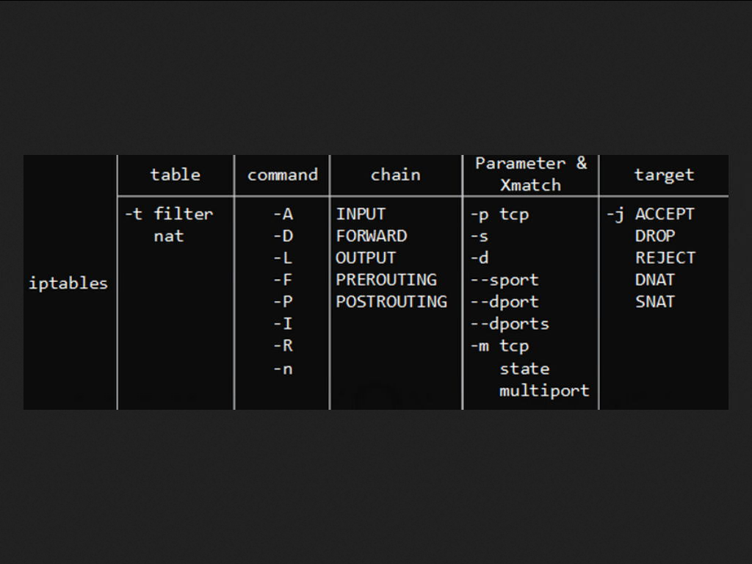Click the iptables label on the left
This screenshot has width=752, height=564.
pyautogui.click(x=68, y=283)
